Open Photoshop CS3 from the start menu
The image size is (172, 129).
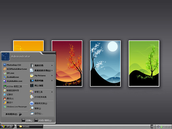[12, 65]
